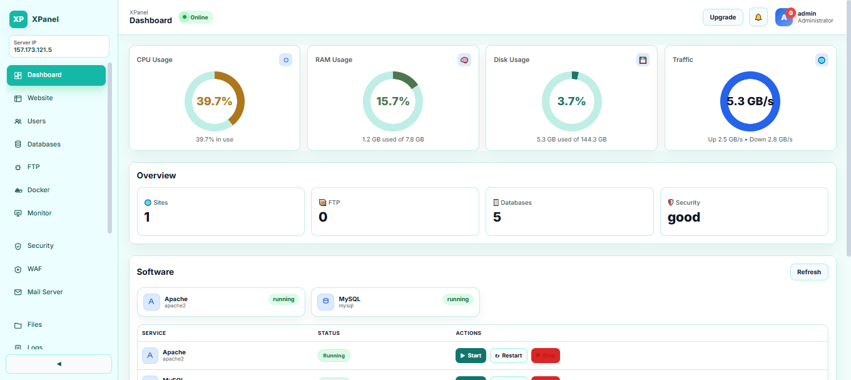
Task: Click the Disk Usage card icon
Action: [643, 59]
